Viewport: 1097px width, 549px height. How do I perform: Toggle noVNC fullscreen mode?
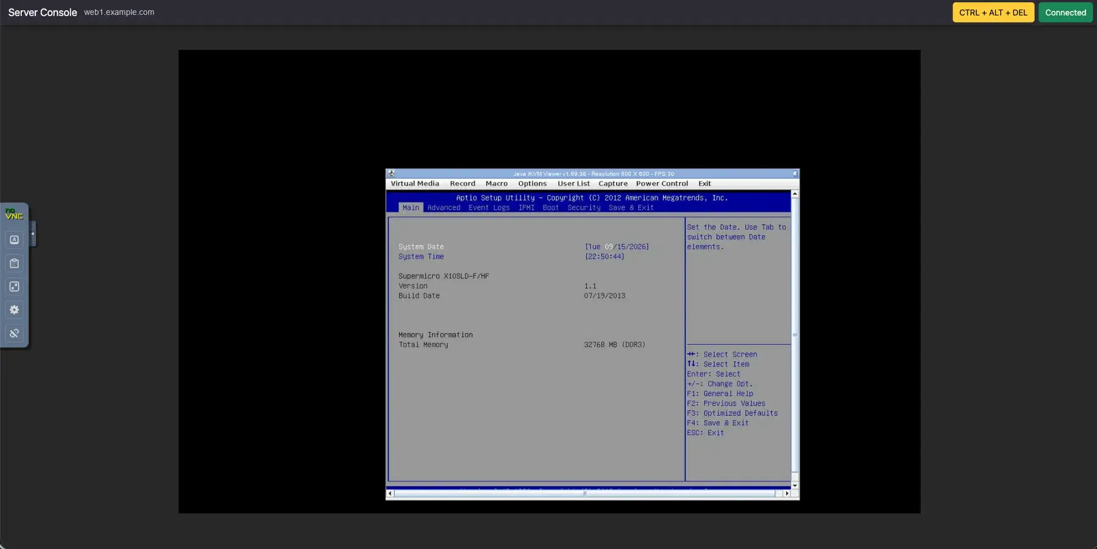click(14, 286)
